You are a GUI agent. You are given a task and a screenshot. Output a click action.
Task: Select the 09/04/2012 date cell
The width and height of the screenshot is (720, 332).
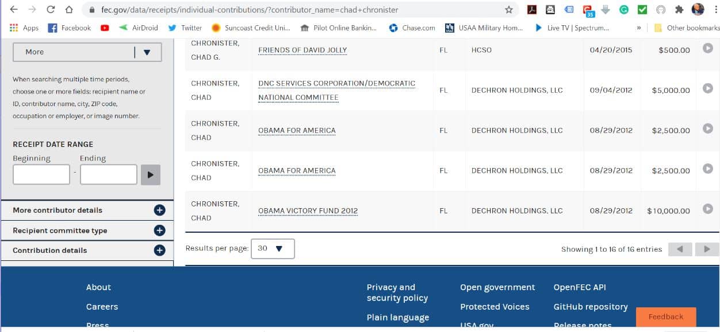611,90
